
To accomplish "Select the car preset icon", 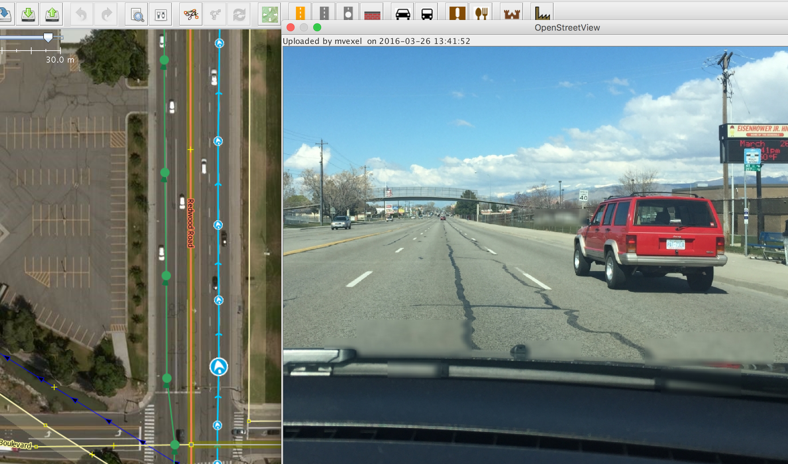I will (403, 13).
